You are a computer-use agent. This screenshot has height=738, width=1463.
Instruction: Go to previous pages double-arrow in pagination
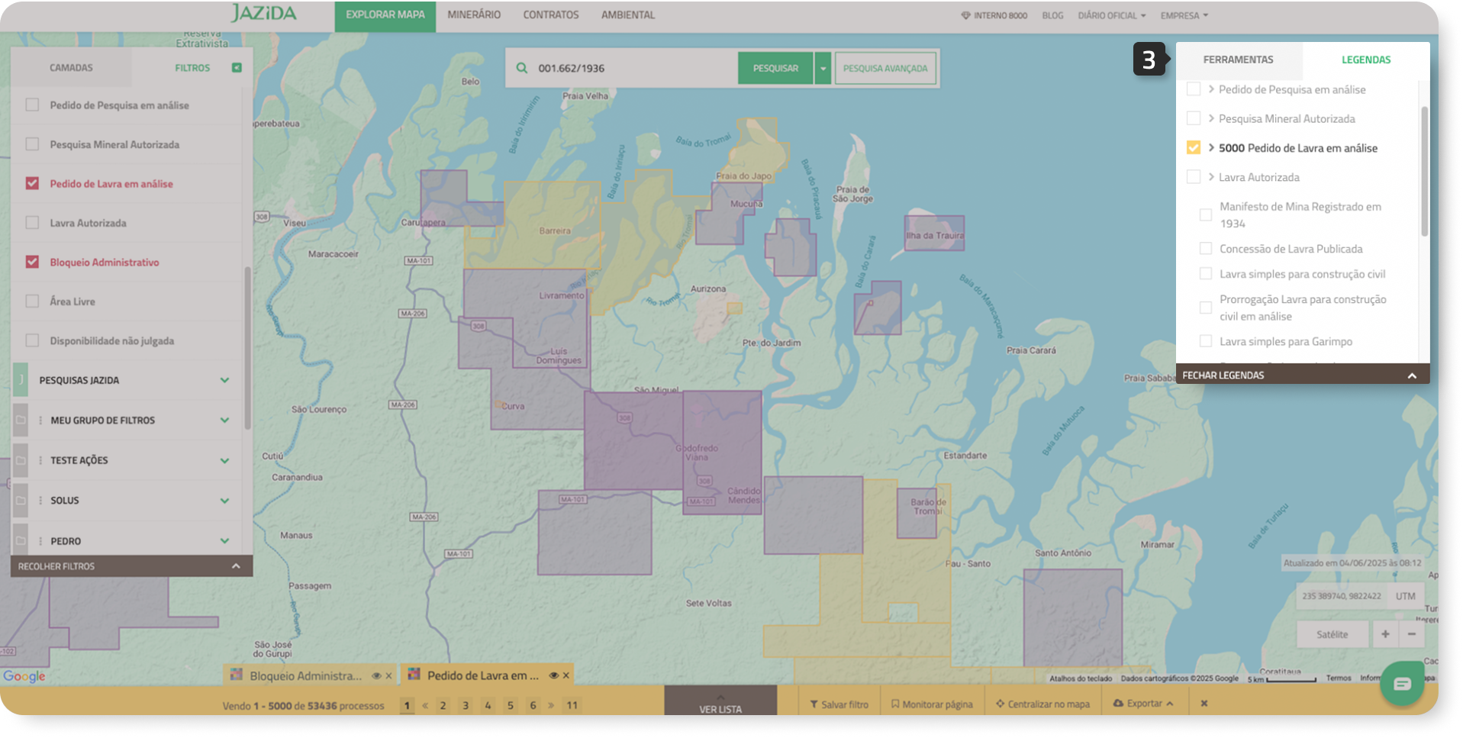425,706
